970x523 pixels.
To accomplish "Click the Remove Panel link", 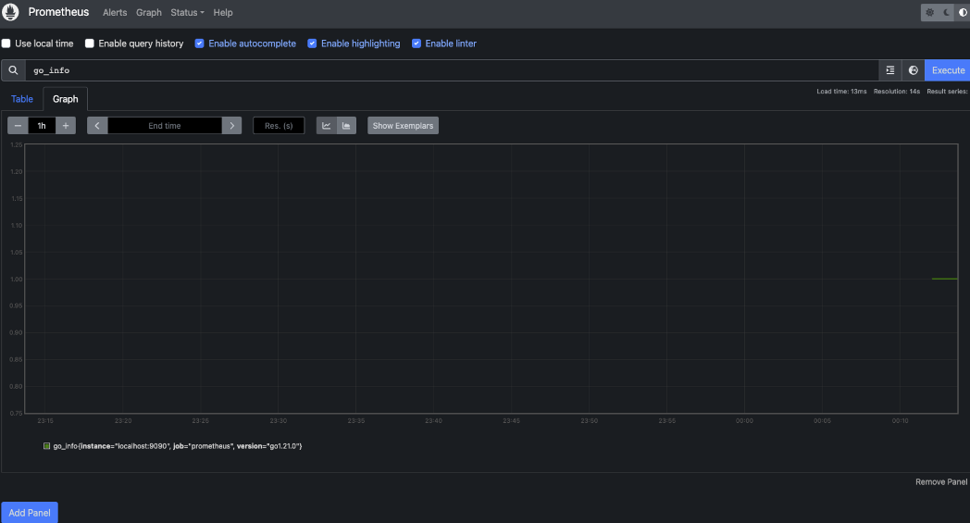I will click(x=941, y=481).
